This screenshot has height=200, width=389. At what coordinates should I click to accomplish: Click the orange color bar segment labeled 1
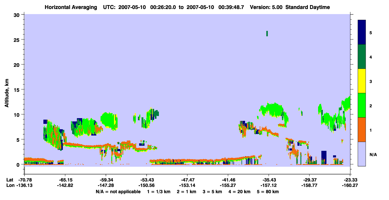pos(362,130)
